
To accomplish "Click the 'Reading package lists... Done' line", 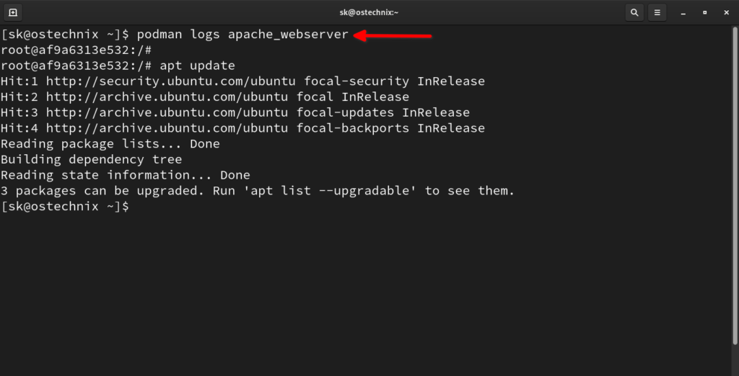I will click(x=110, y=144).
